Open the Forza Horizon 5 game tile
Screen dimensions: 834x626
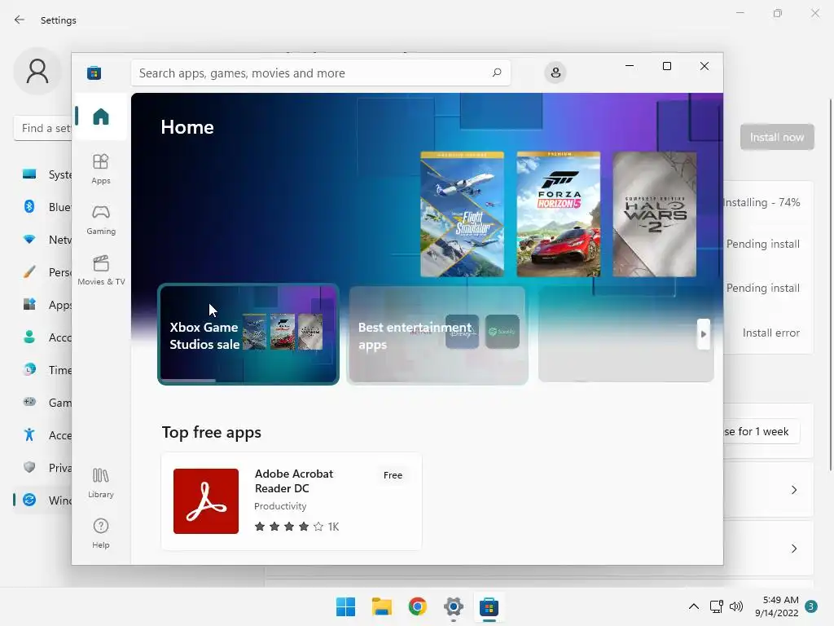click(x=559, y=214)
